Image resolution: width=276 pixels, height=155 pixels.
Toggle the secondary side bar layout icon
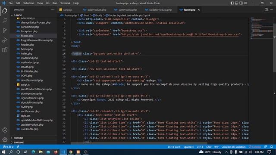point(241,3)
